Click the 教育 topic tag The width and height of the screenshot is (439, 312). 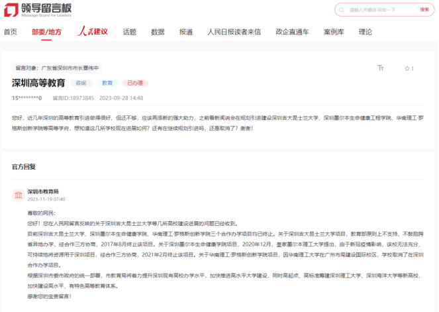click(106, 83)
